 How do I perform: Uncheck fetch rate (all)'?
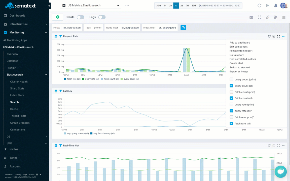231,123
